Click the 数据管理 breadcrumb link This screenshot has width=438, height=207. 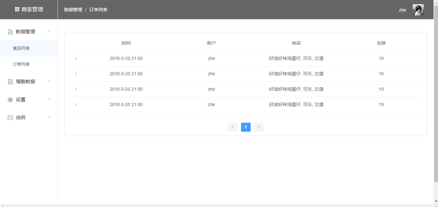click(73, 10)
